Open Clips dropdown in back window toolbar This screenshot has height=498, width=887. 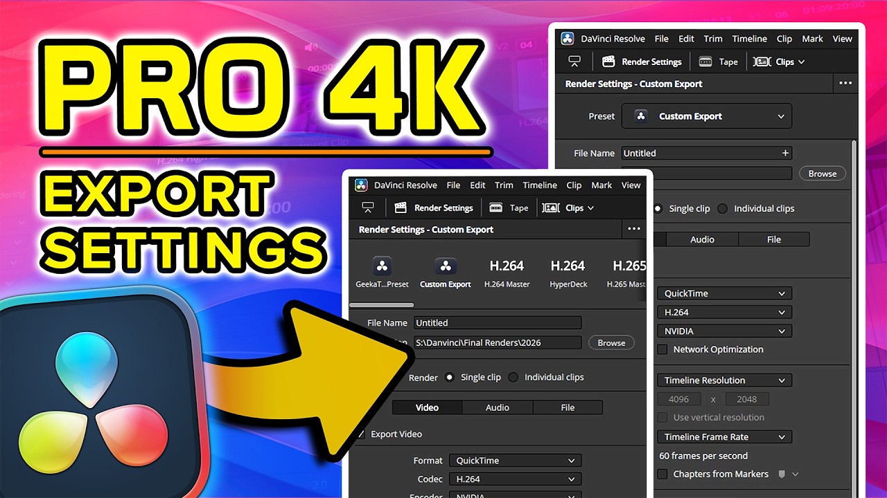(780, 62)
